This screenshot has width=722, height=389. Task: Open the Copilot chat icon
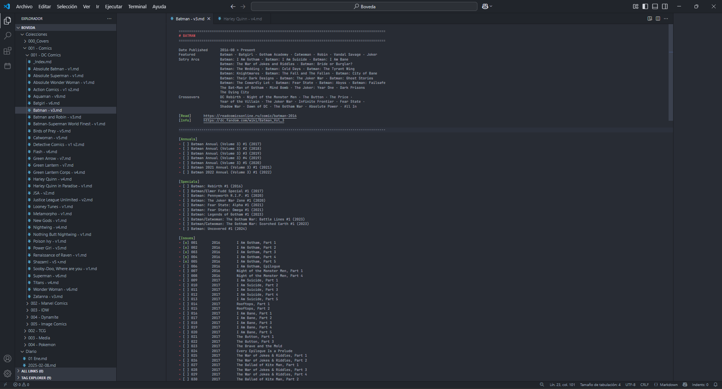(x=485, y=6)
